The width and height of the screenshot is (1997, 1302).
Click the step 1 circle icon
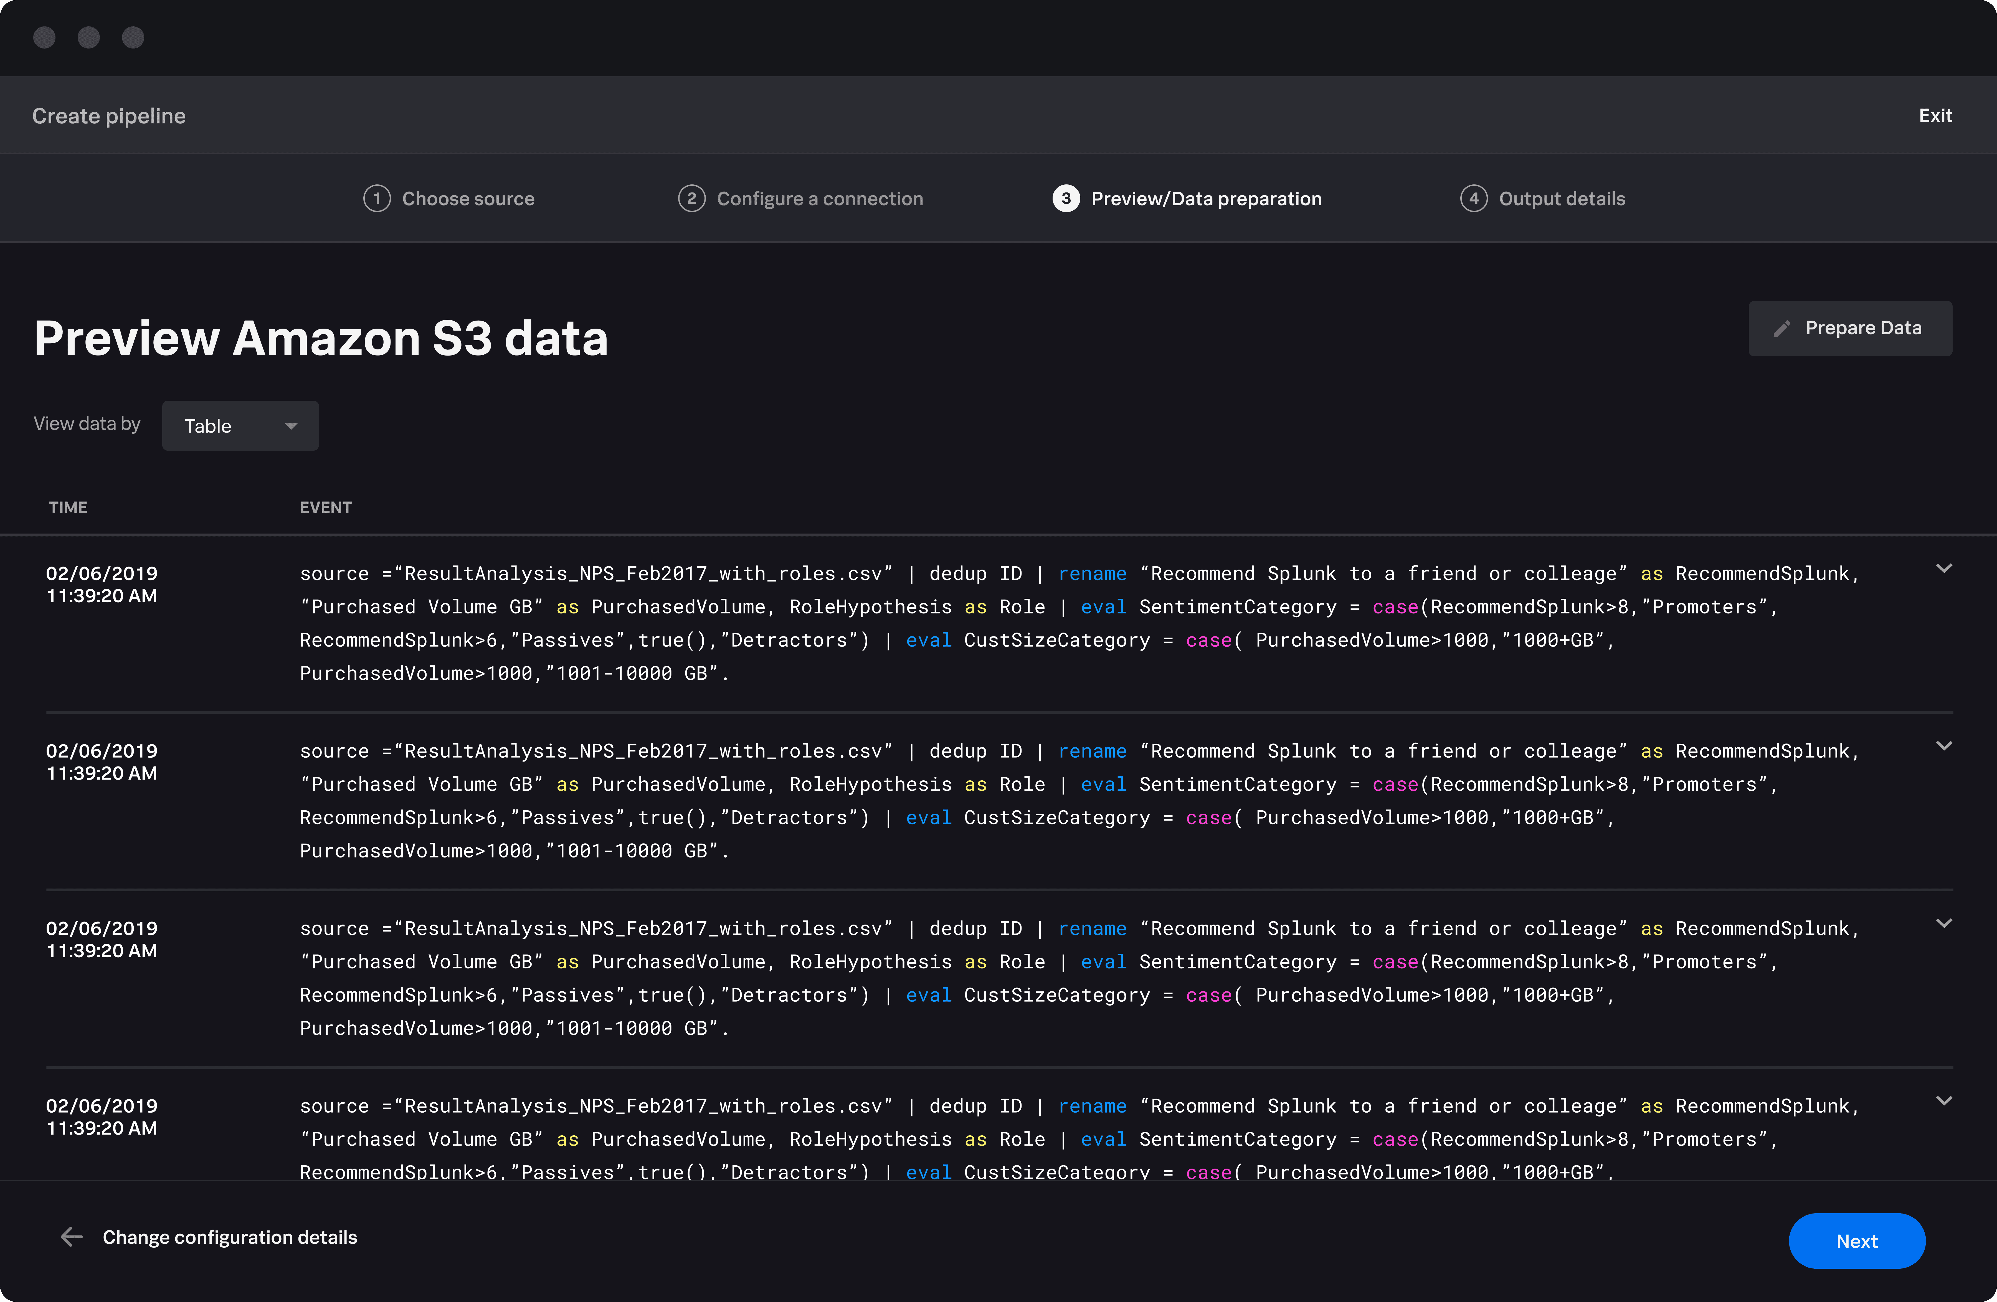377,199
